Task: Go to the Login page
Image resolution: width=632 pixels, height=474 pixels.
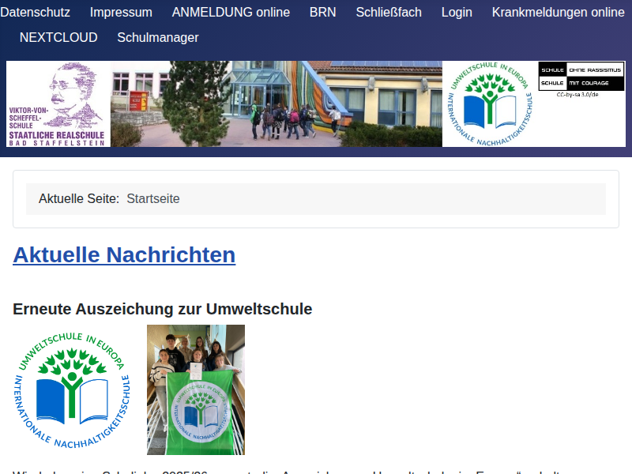Action: 457,13
